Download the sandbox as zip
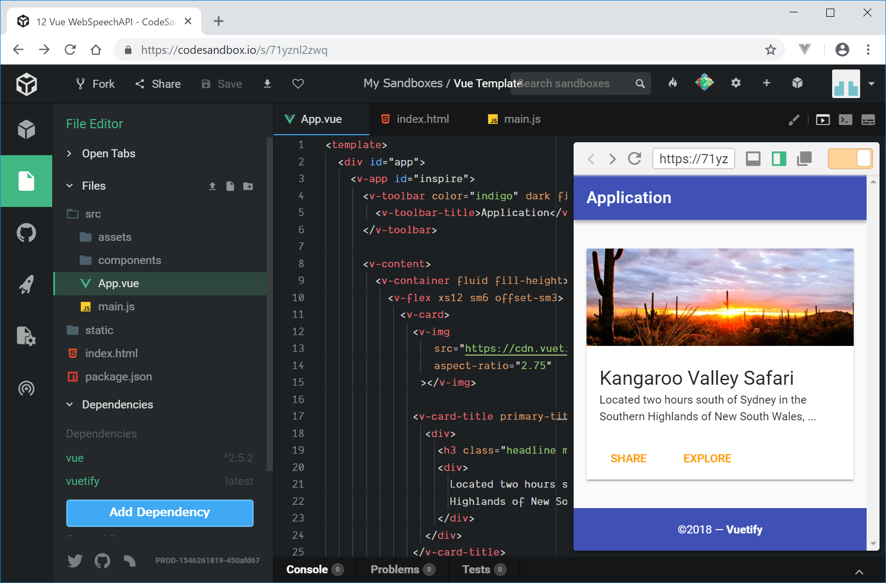 click(267, 84)
